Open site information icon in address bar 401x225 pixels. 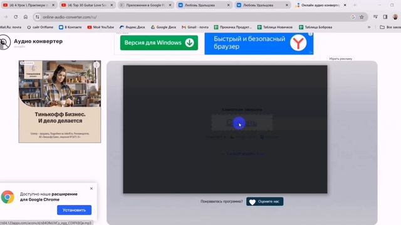[38, 17]
